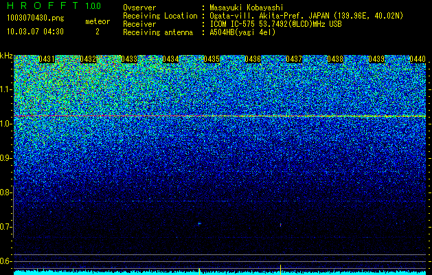The image size is (432, 275).
Task: Click the meteor count value 2
Action: (98, 32)
